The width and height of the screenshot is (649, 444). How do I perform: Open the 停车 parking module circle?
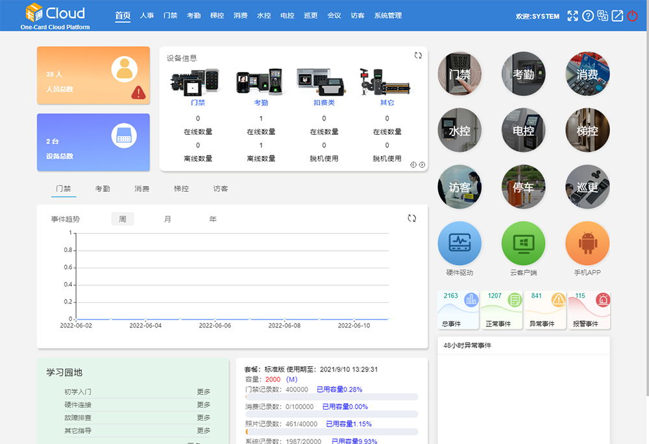523,187
